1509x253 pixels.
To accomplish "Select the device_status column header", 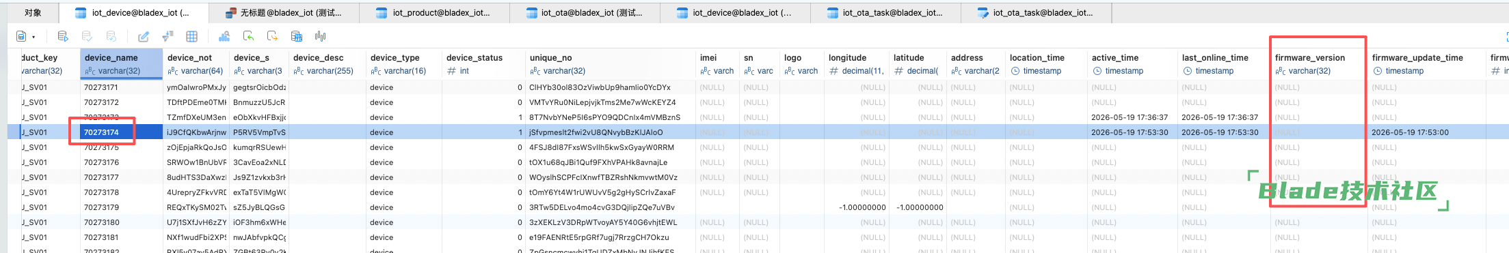I will 484,64.
